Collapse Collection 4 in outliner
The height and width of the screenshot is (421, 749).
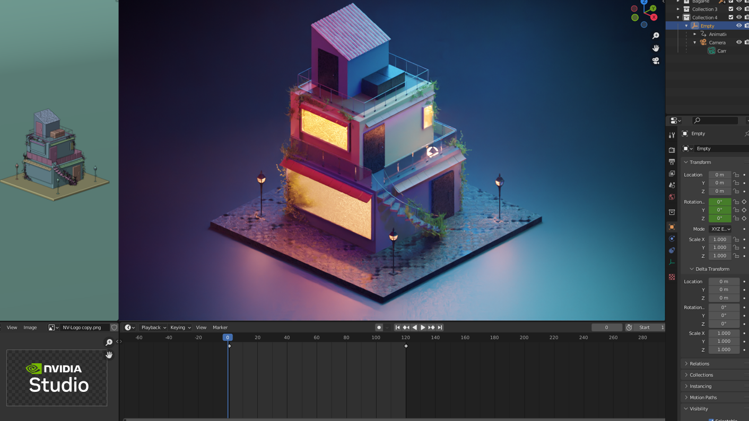point(678,17)
